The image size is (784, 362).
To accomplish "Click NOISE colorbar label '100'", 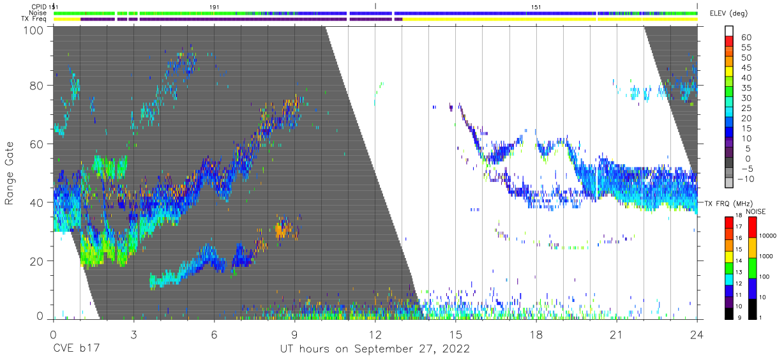I will pos(764,276).
